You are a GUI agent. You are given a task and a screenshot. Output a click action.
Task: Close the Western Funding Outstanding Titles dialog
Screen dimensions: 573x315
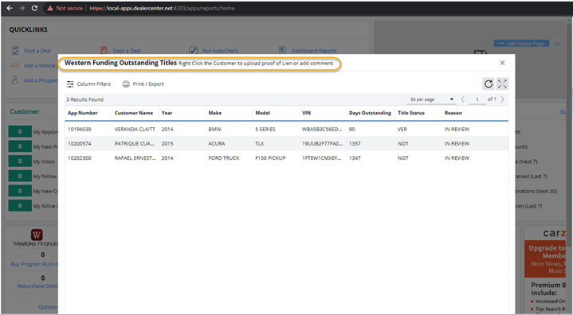point(502,63)
